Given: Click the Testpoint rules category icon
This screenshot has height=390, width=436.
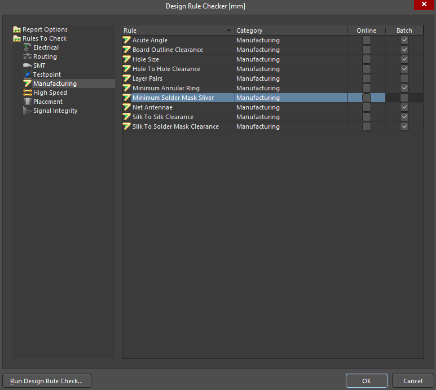Looking at the screenshot, I should pos(27,75).
